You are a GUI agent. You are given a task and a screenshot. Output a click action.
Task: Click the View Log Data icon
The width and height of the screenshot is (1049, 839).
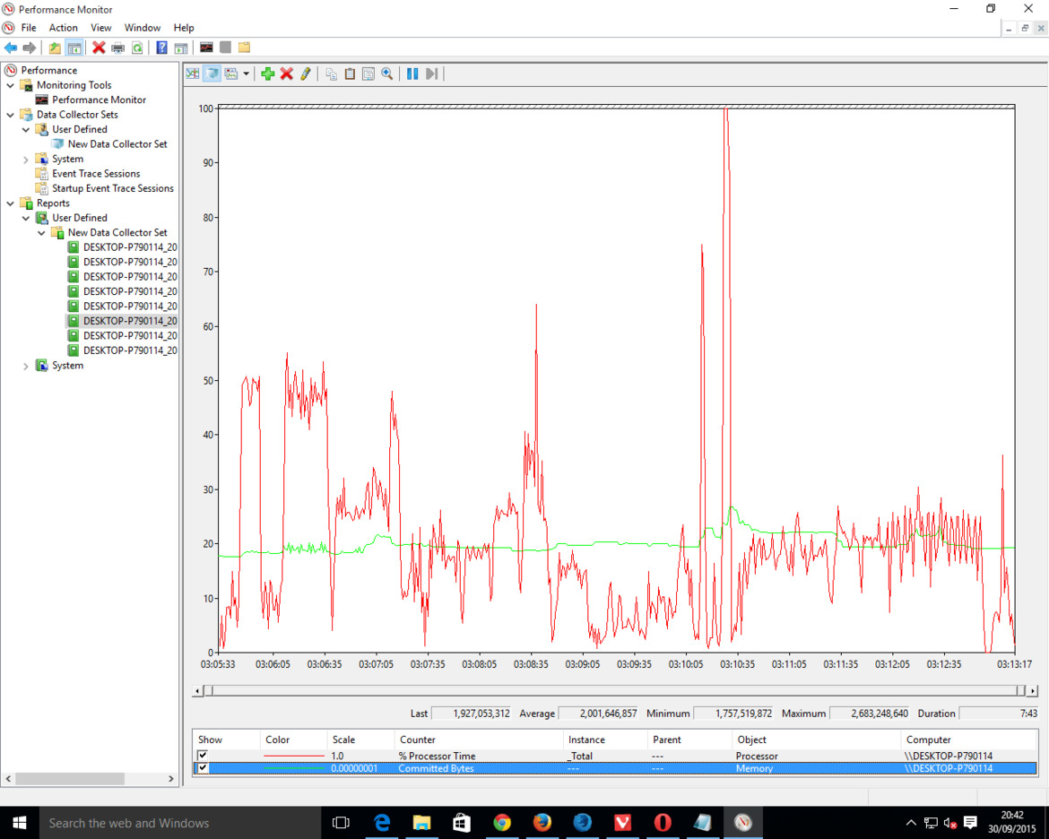click(212, 74)
